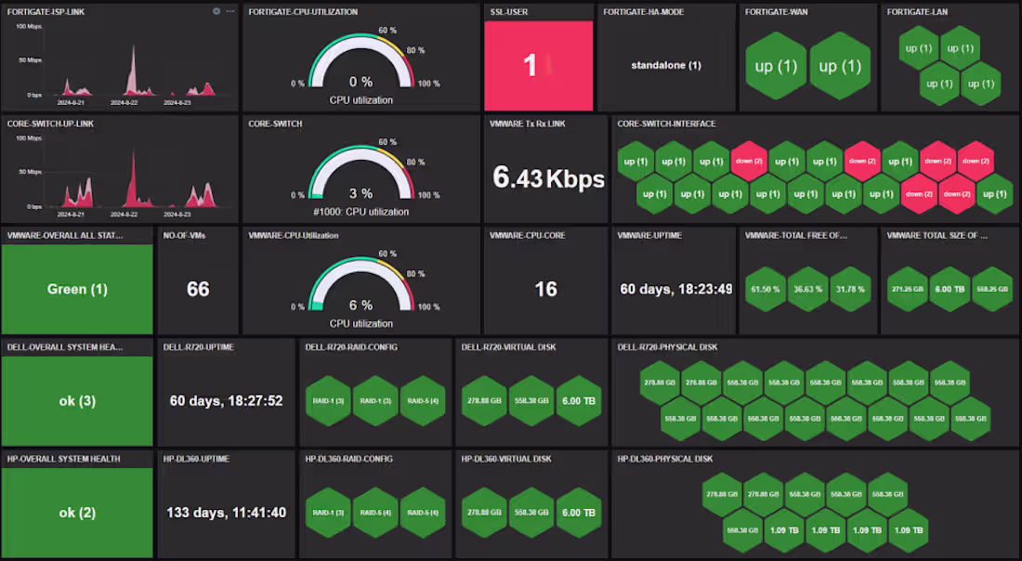Viewport: 1022px width, 561px height.
Task: Click the 2024-8-22 label on FORTIGATE-ISP-LINK chart
Action: point(124,103)
